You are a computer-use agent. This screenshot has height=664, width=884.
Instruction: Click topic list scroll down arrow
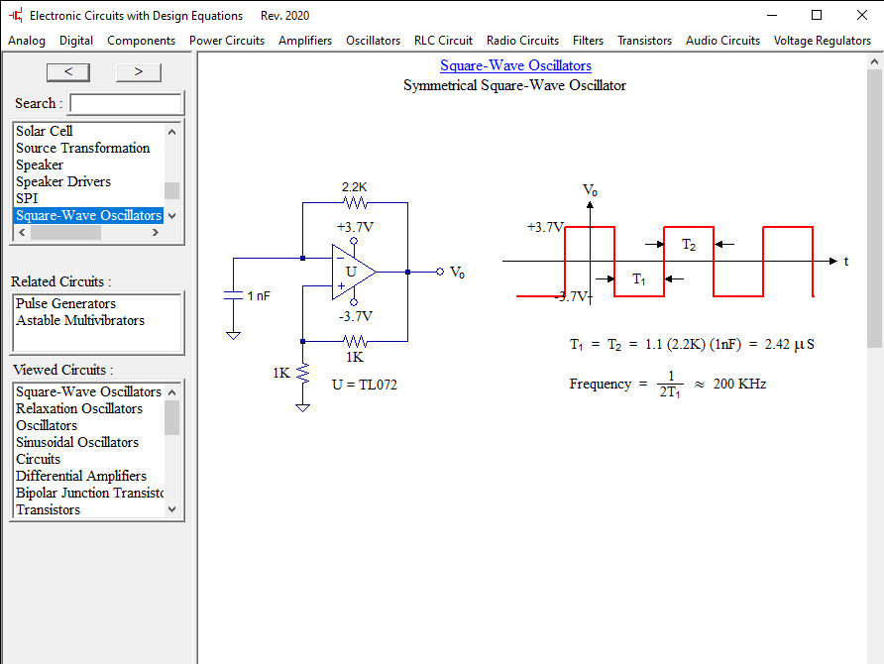click(x=172, y=216)
